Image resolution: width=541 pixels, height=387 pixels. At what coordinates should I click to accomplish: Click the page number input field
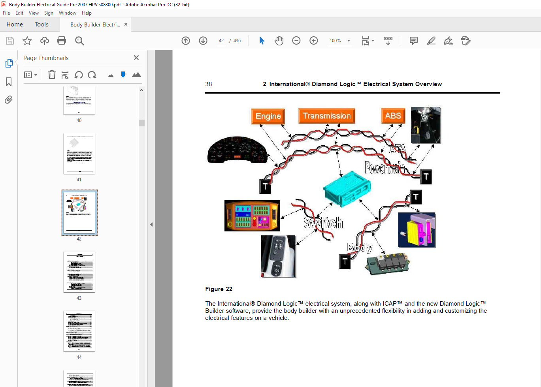pyautogui.click(x=221, y=41)
